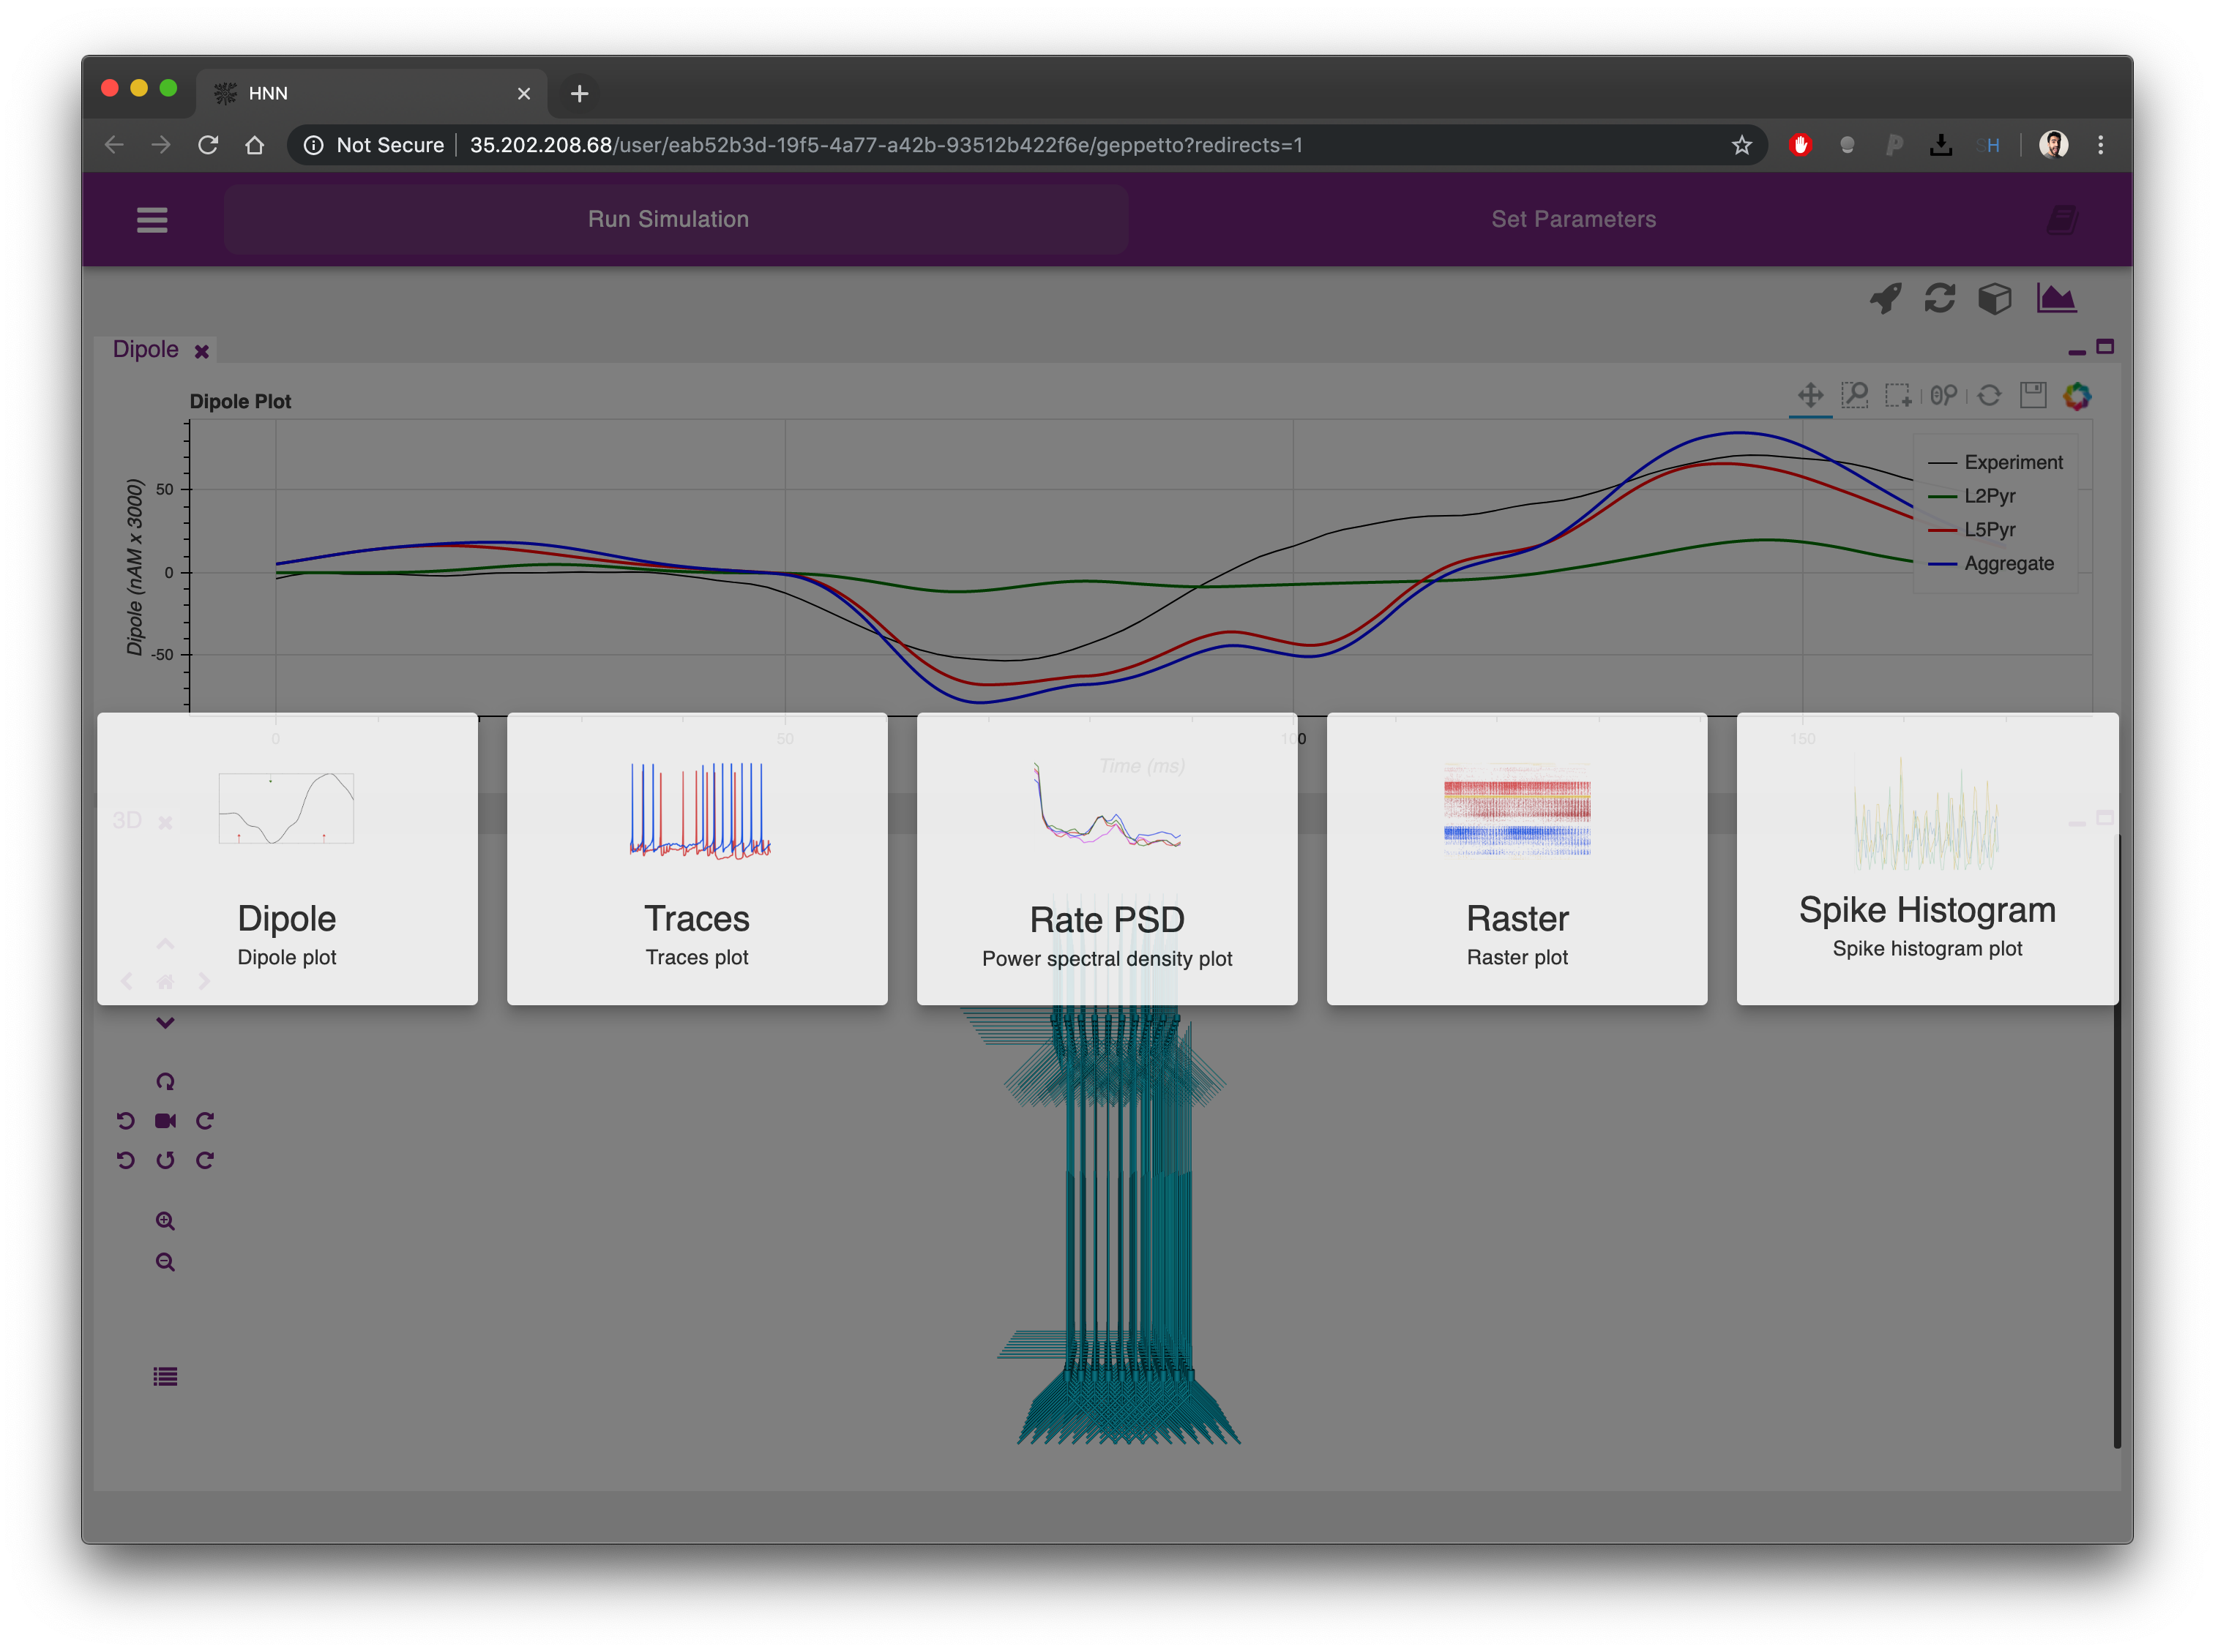Click the down chevron camera control
Screen dimensions: 2215x1652
(x=165, y=1022)
